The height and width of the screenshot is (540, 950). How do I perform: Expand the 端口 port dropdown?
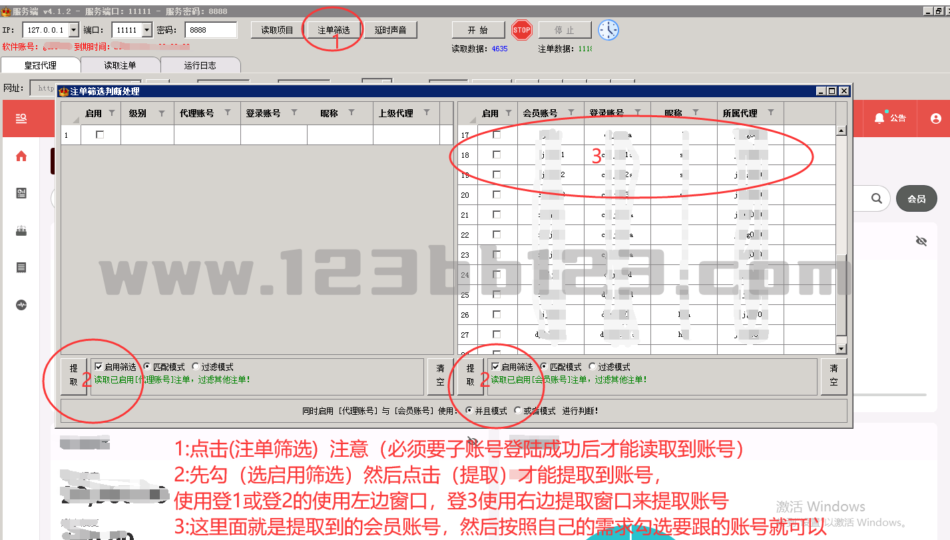click(x=146, y=30)
